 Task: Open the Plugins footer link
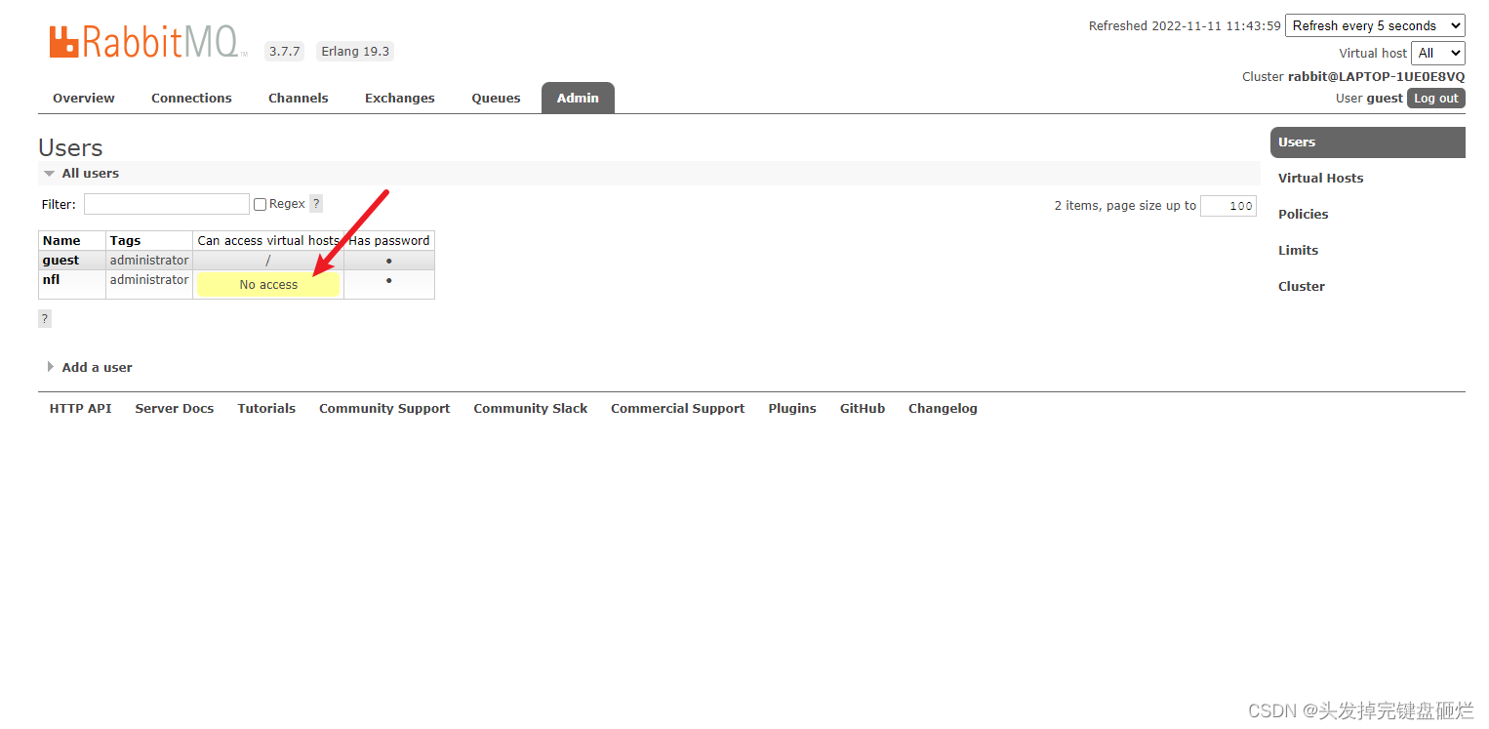pos(792,408)
